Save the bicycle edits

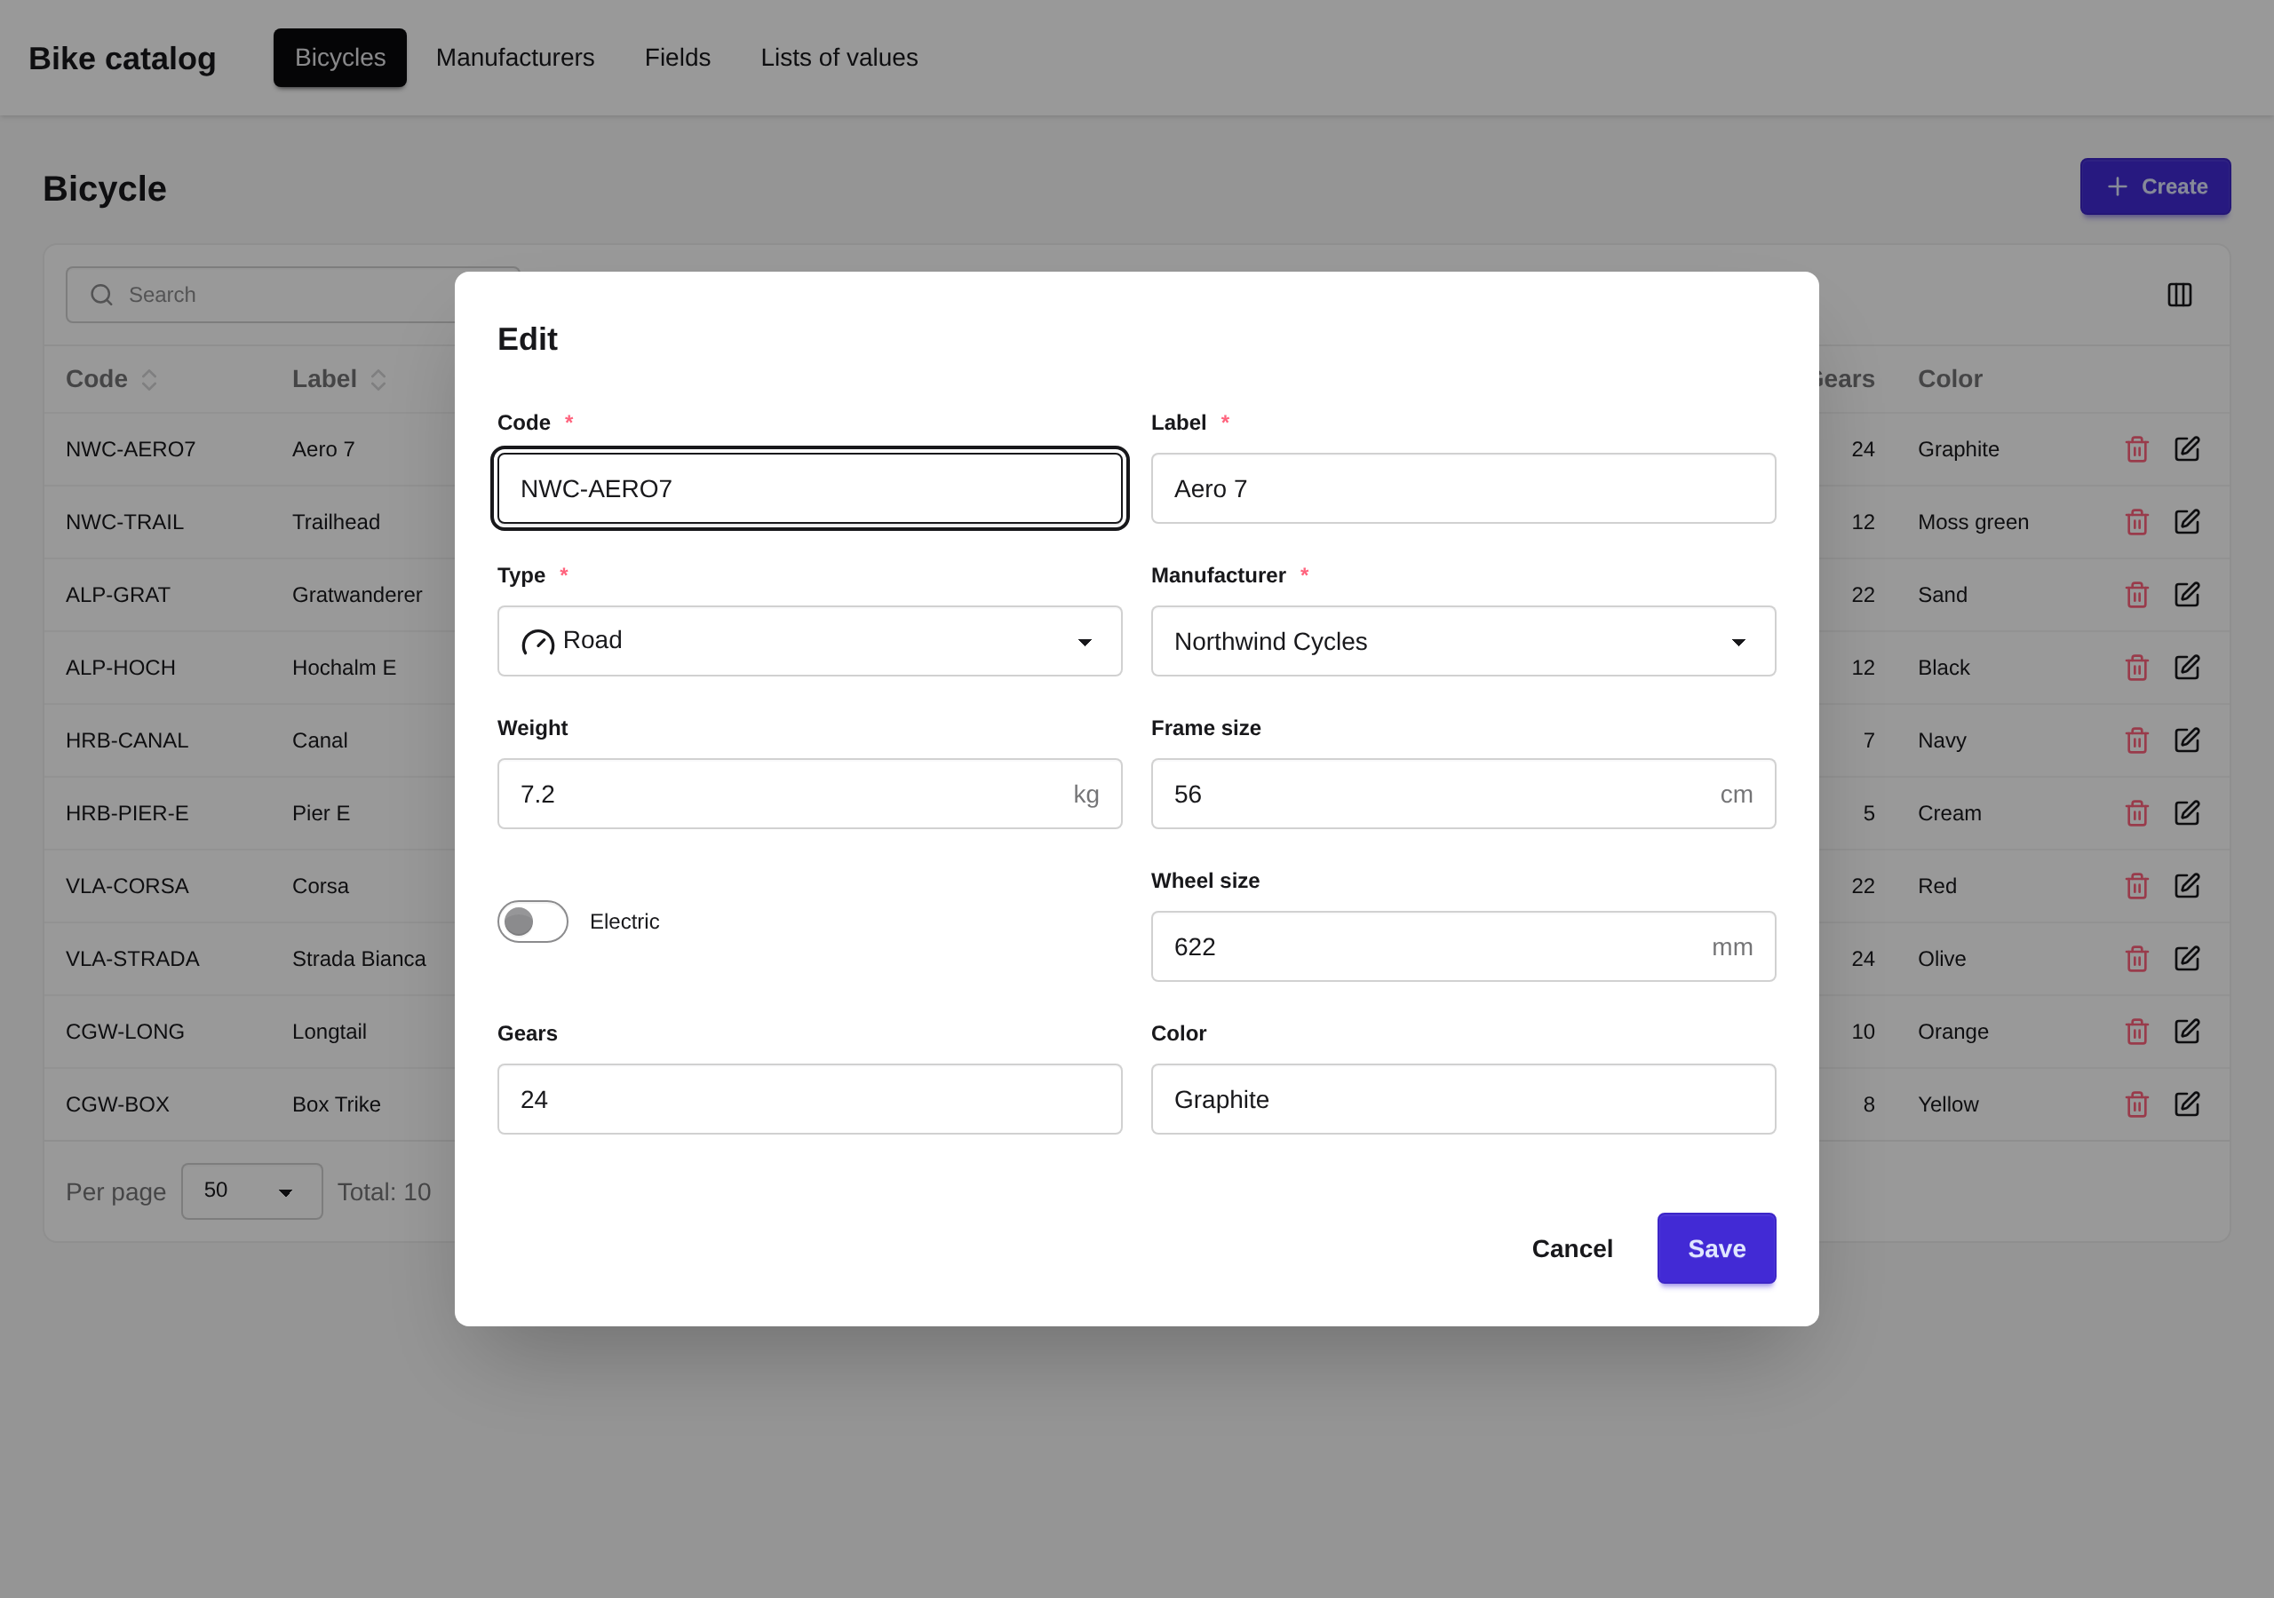tap(1716, 1248)
